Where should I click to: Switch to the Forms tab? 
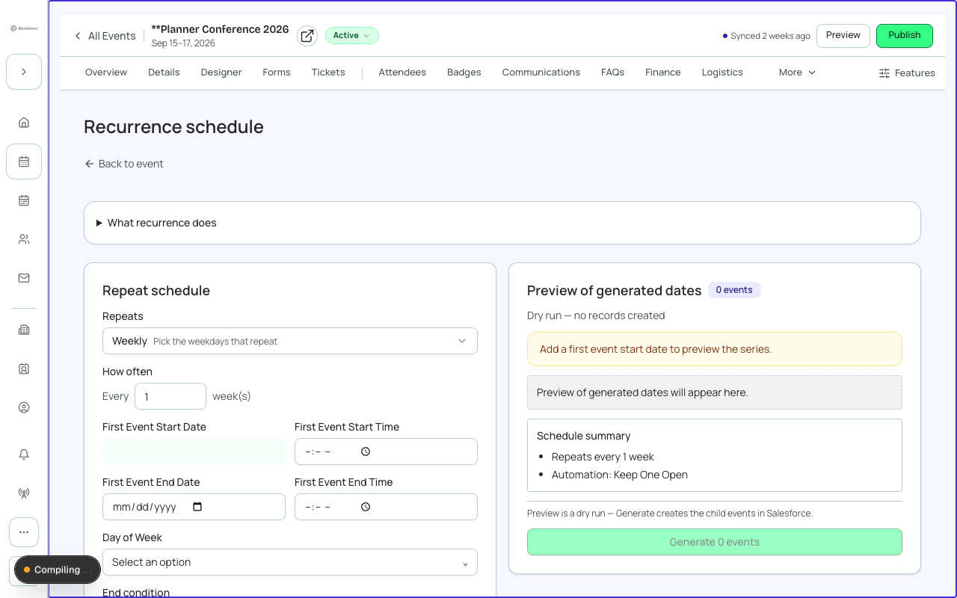click(x=277, y=73)
